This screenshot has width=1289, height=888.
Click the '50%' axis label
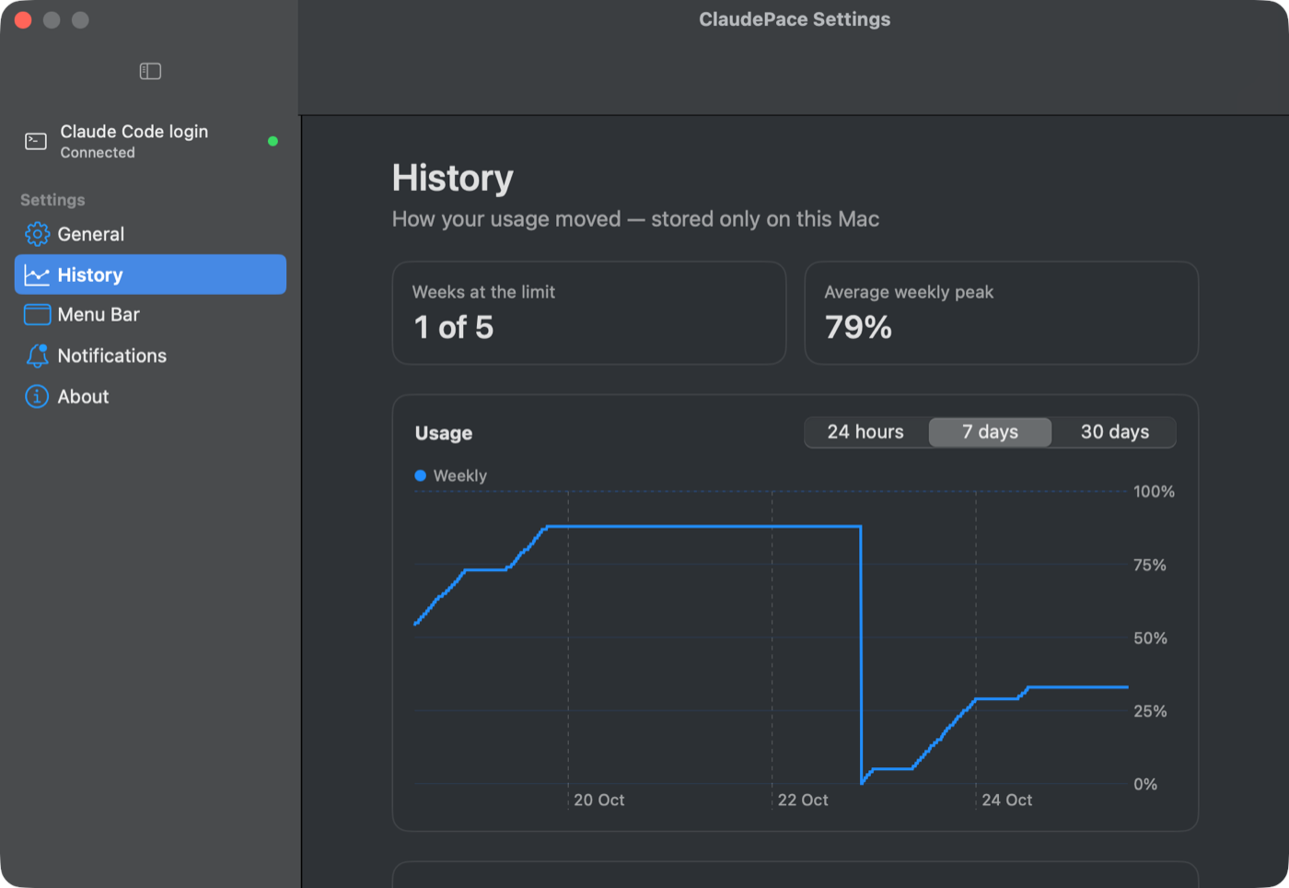coord(1150,638)
